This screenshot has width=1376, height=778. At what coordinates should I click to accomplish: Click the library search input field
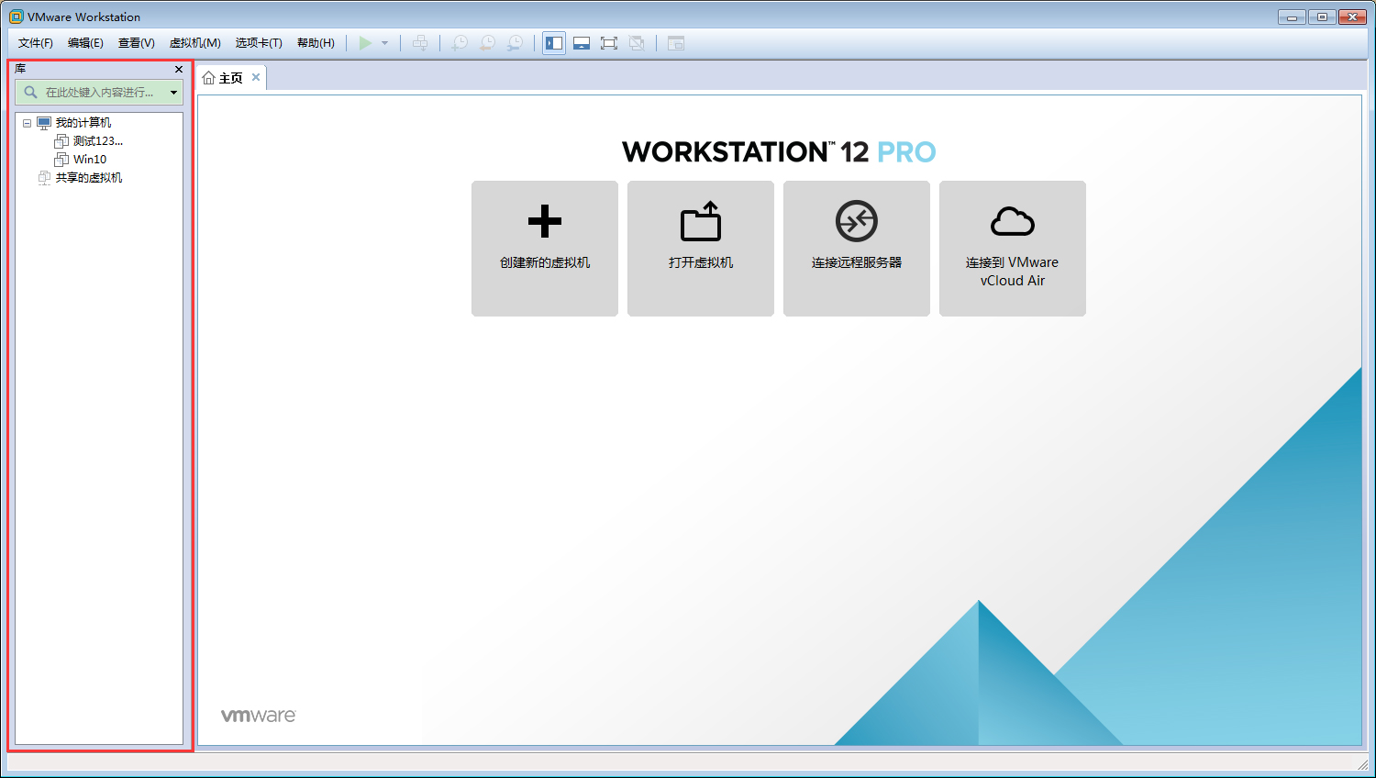pyautogui.click(x=99, y=92)
